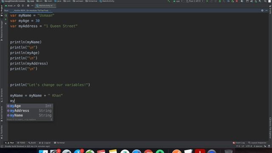Viewport: 272px width, 153px height.
Task: Click the println(myAddress) code line
Action: coord(29,63)
